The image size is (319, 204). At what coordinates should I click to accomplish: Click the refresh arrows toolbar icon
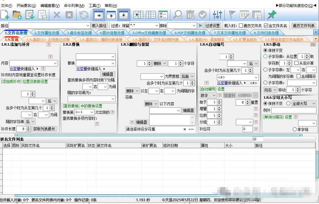click(84, 15)
